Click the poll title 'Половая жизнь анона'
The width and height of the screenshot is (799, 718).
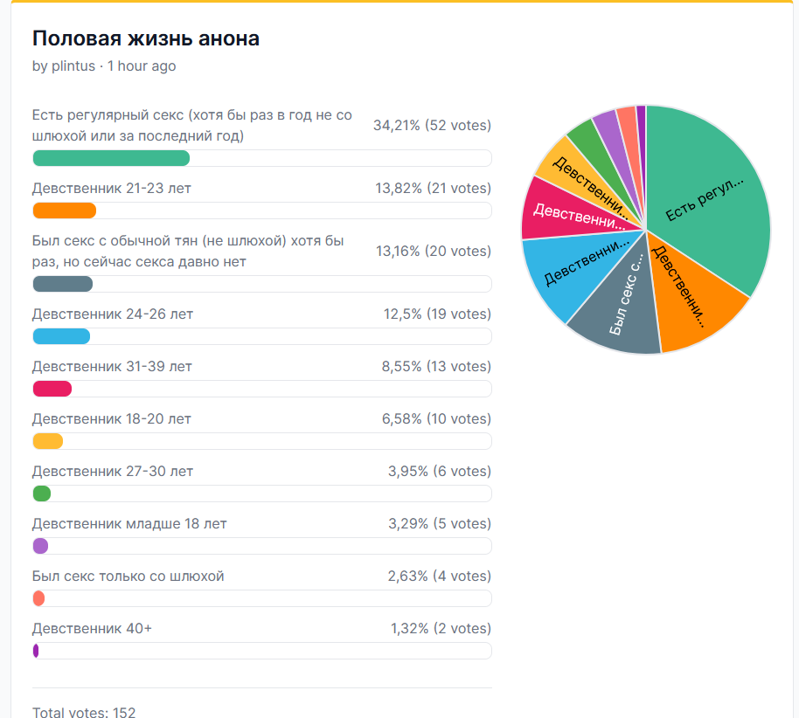[x=146, y=38]
